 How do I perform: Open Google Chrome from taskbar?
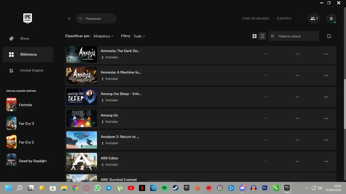(x=75, y=188)
